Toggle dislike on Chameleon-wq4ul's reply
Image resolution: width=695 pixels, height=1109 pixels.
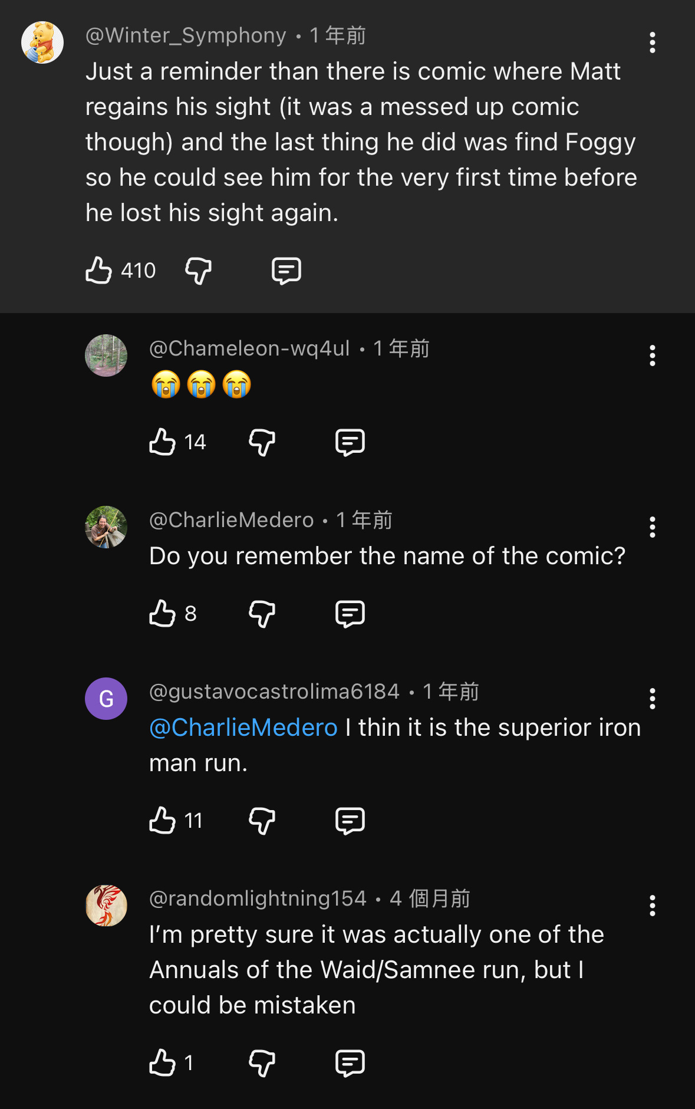[262, 442]
